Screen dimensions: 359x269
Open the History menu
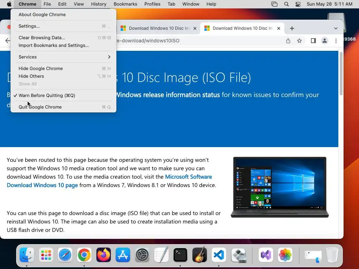point(99,4)
